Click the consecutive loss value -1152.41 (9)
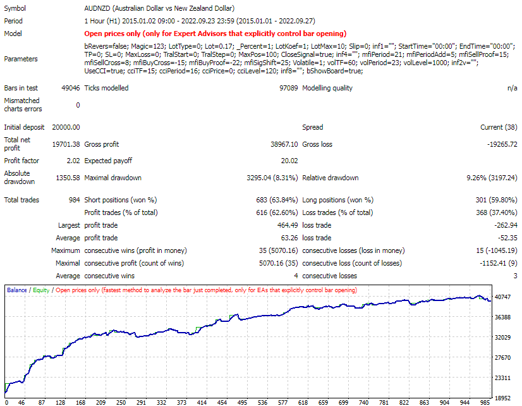The height and width of the screenshot is (406, 522). click(498, 263)
